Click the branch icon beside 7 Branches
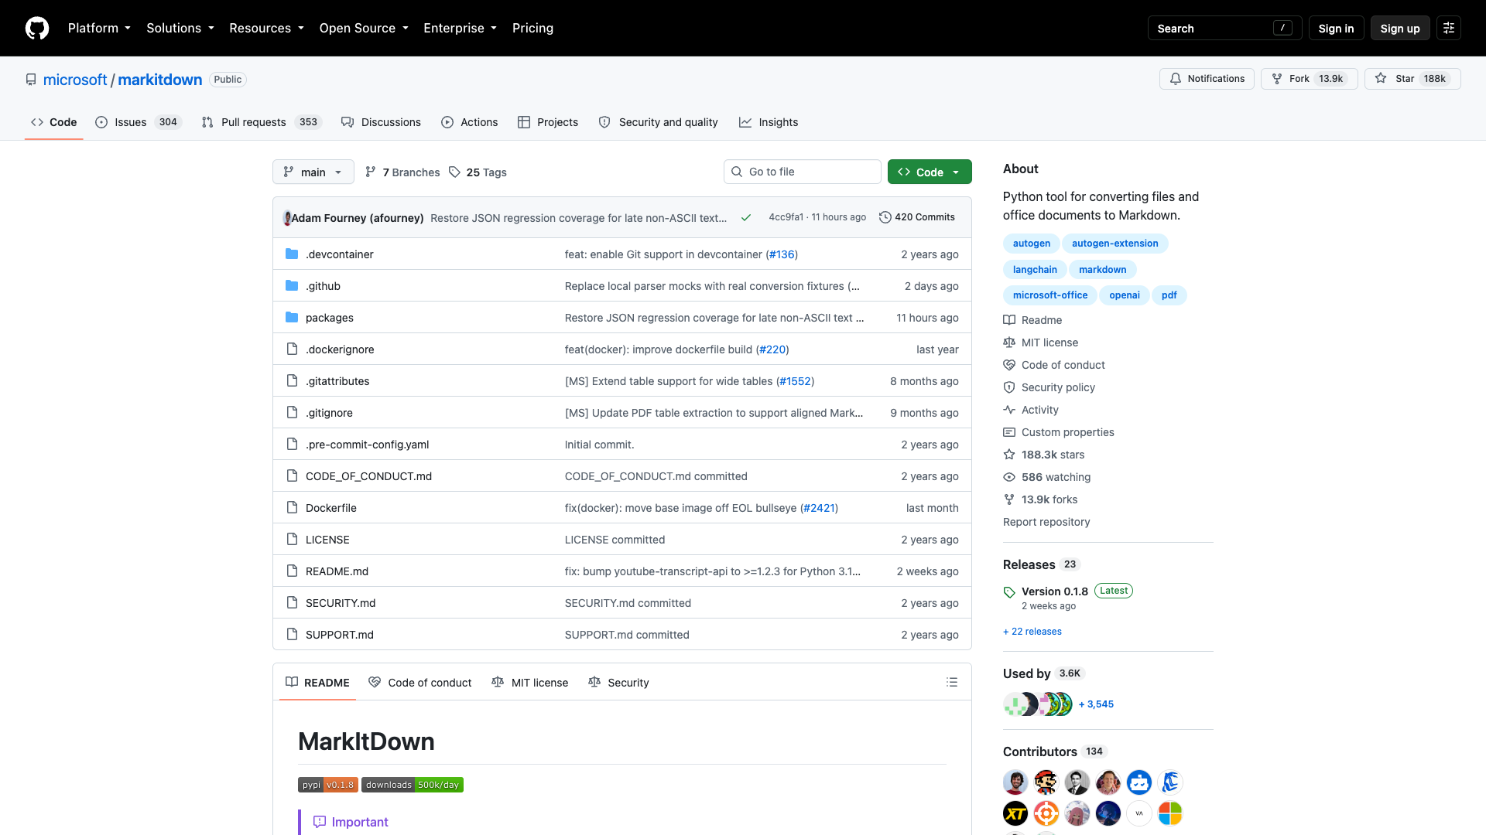The height and width of the screenshot is (835, 1486). coord(371,172)
